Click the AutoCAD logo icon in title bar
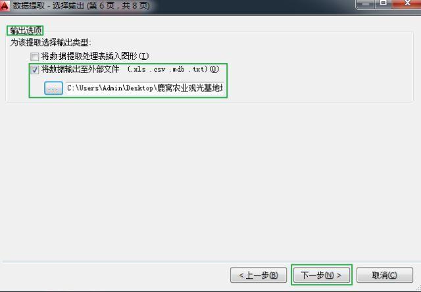421x292 pixels. tap(5, 5)
